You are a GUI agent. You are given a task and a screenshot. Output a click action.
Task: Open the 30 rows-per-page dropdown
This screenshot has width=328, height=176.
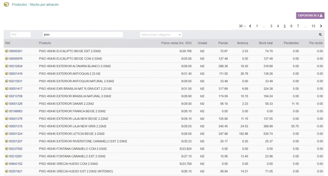coord(242,26)
